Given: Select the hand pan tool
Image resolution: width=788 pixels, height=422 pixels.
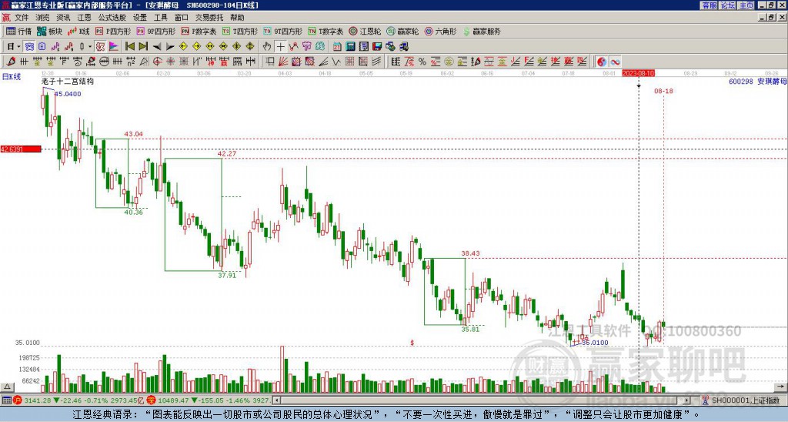Looking at the screenshot, I should pyautogui.click(x=267, y=47).
